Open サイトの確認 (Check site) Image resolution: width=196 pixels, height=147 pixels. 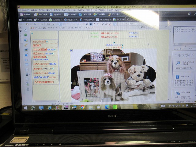(70, 14)
